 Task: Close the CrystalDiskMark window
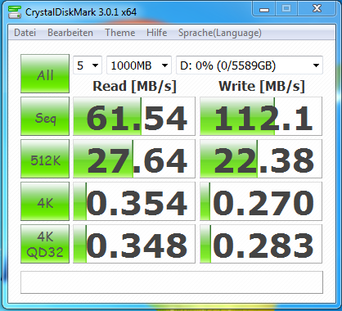pos(317,9)
